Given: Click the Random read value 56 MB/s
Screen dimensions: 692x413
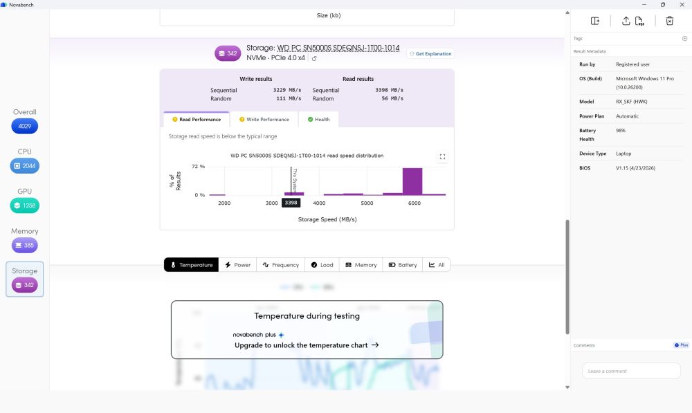Looking at the screenshot, I should tap(392, 98).
